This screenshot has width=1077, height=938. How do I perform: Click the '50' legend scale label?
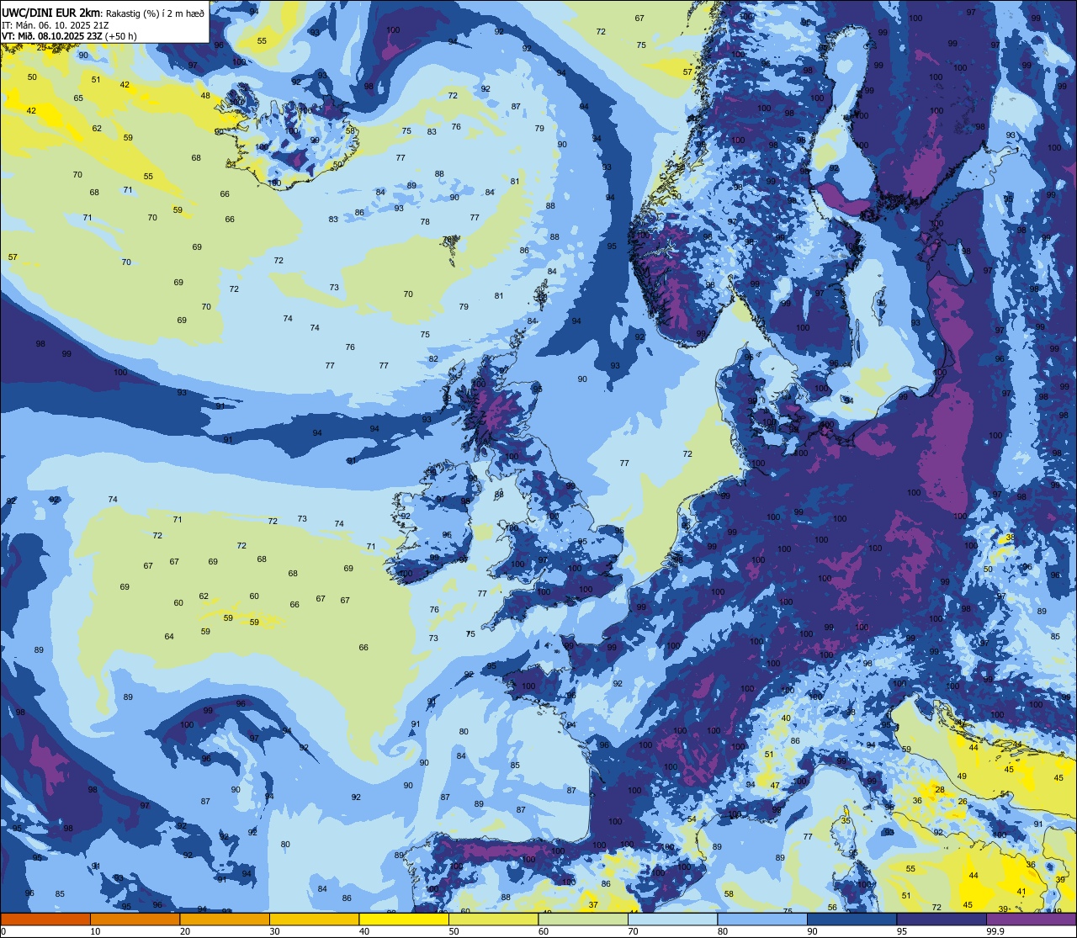point(454,931)
